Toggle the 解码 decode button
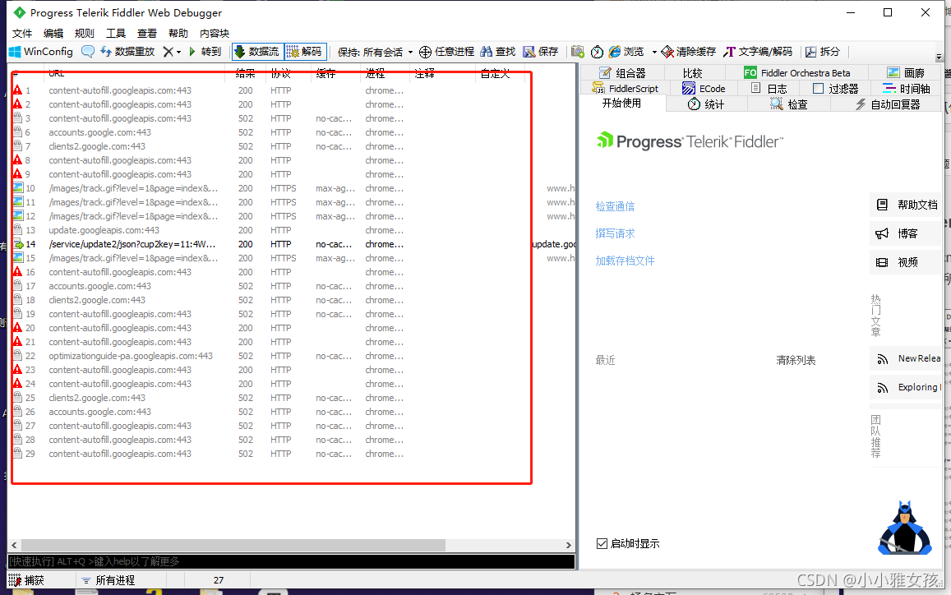The width and height of the screenshot is (951, 595). pyautogui.click(x=304, y=52)
